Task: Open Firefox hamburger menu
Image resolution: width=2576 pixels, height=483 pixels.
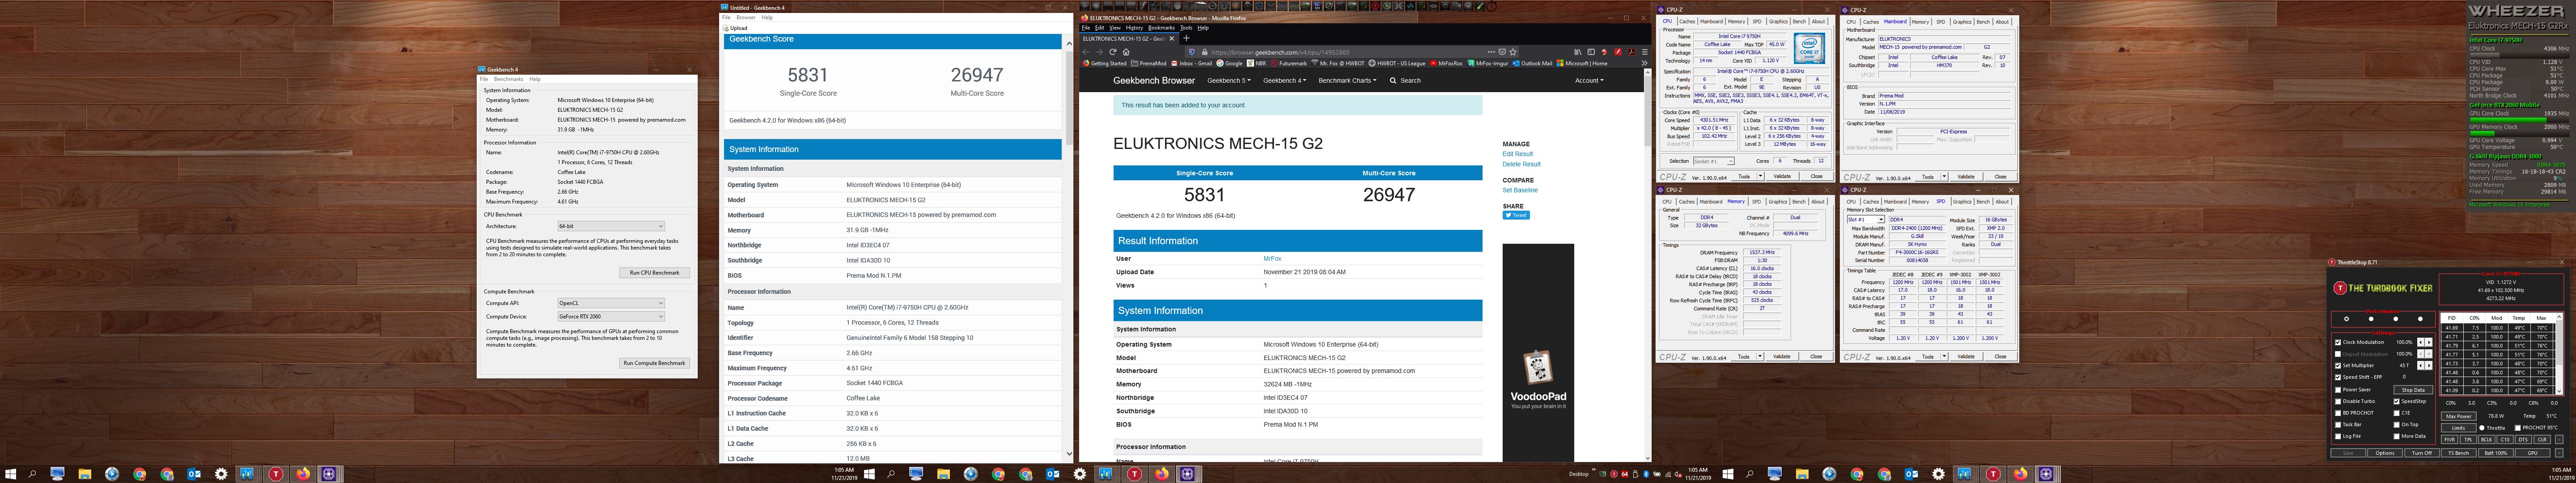Action: click(1645, 52)
